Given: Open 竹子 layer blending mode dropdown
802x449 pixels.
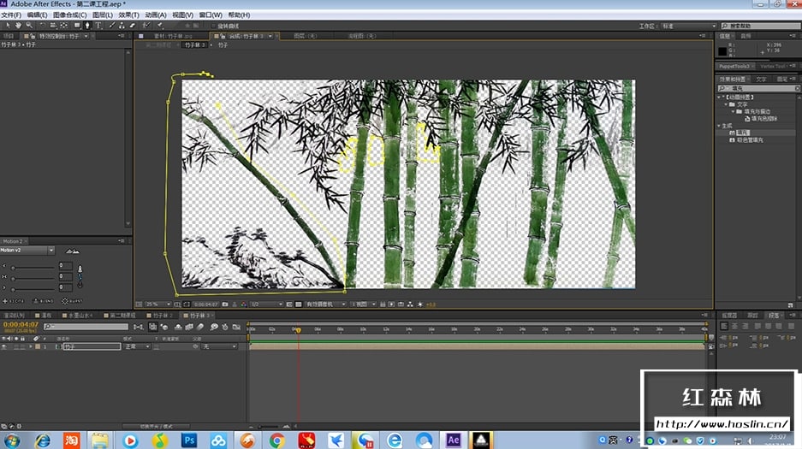Looking at the screenshot, I should point(137,346).
